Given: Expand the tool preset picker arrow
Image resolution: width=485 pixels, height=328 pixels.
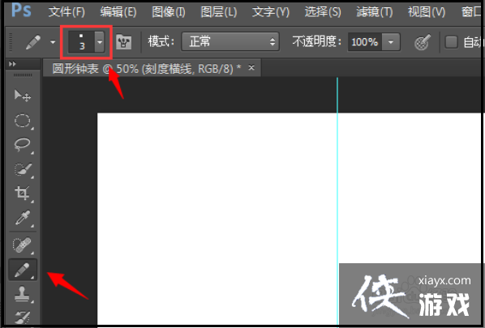Looking at the screenshot, I should pyautogui.click(x=53, y=42).
